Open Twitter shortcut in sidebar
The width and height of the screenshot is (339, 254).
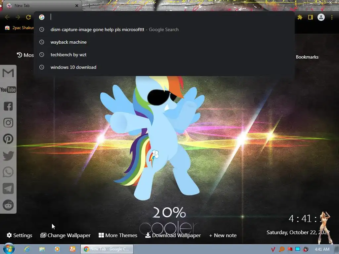click(x=8, y=156)
